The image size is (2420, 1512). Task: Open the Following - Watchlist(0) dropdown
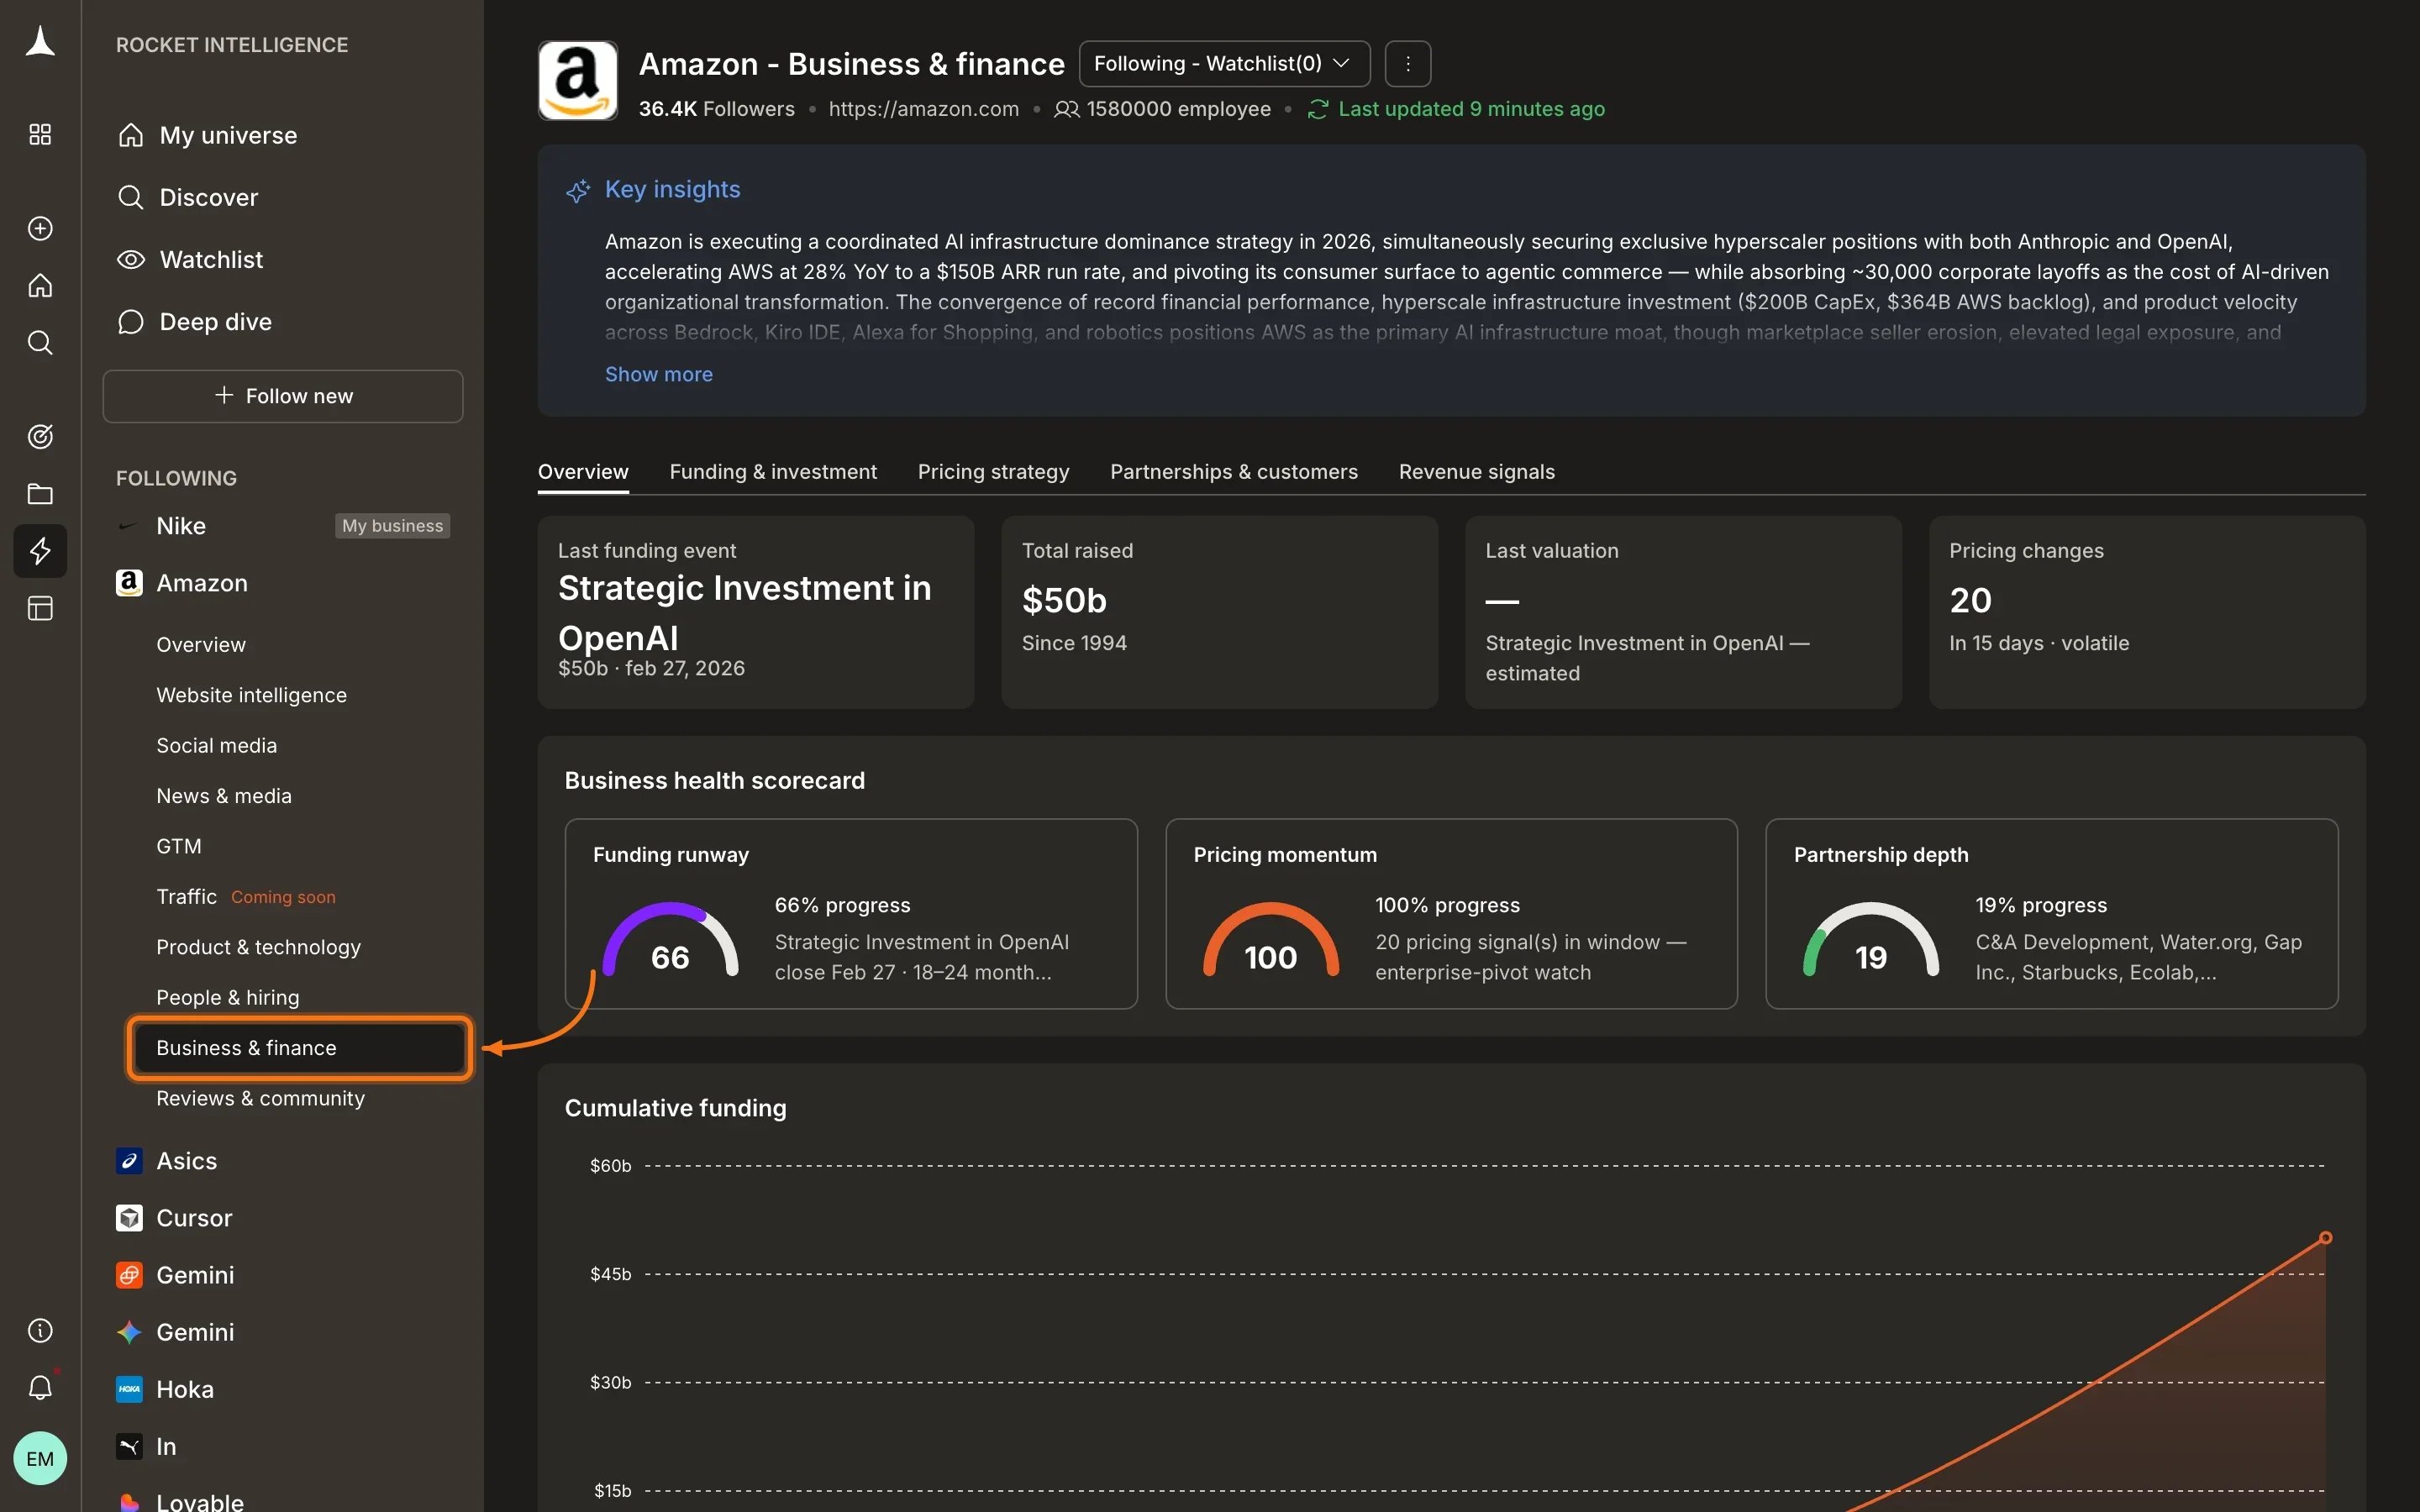pos(1224,64)
